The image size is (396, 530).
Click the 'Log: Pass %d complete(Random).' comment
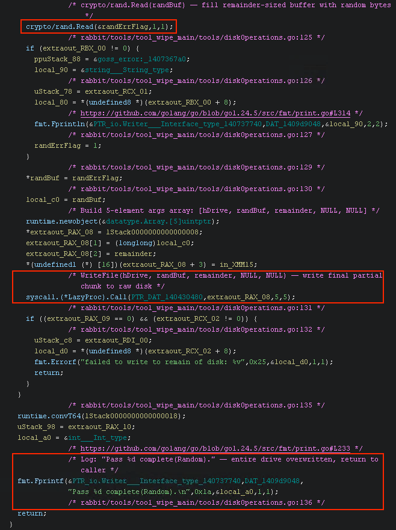pos(224,465)
